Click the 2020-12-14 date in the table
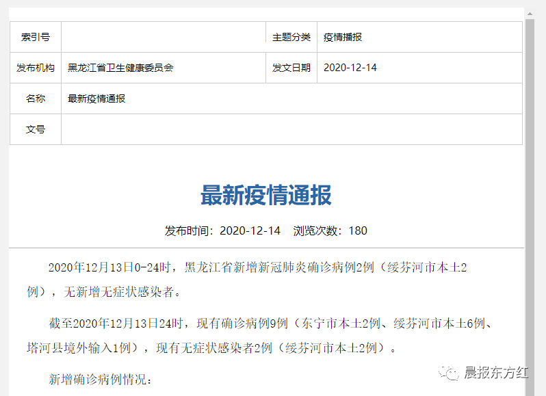The height and width of the screenshot is (396, 546). (350, 68)
